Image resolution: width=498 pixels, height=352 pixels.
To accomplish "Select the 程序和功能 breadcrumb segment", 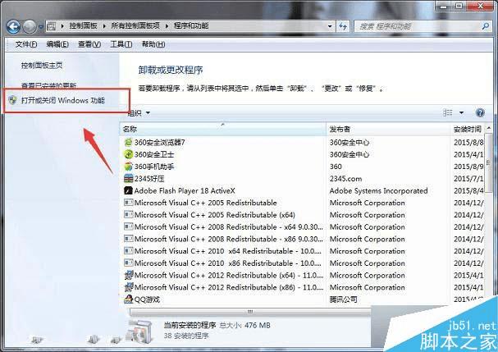I will [x=191, y=26].
